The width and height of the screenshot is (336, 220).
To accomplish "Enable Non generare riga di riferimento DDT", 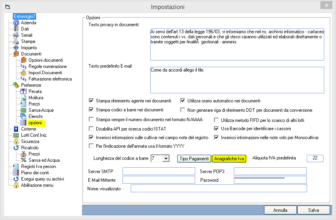I will [183, 110].
